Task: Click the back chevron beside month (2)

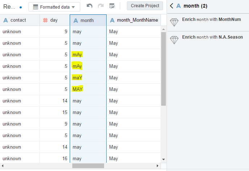Action: pyautogui.click(x=172, y=6)
